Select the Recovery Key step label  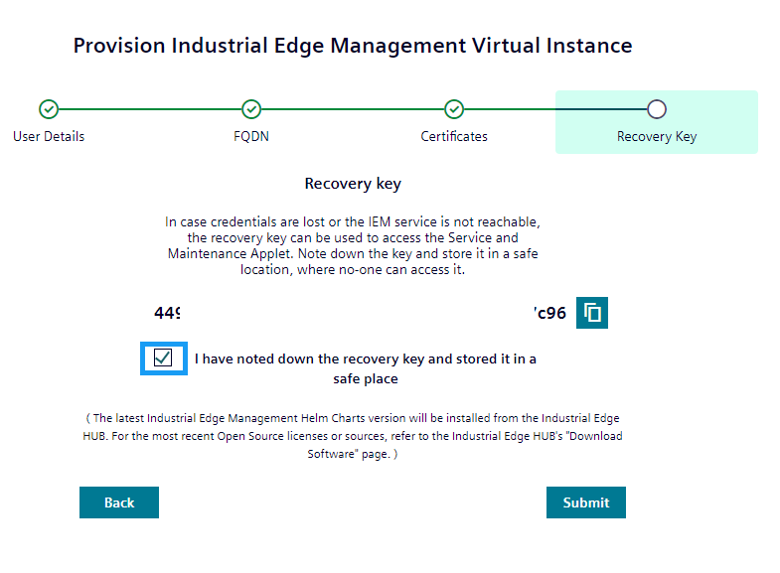[x=656, y=136]
